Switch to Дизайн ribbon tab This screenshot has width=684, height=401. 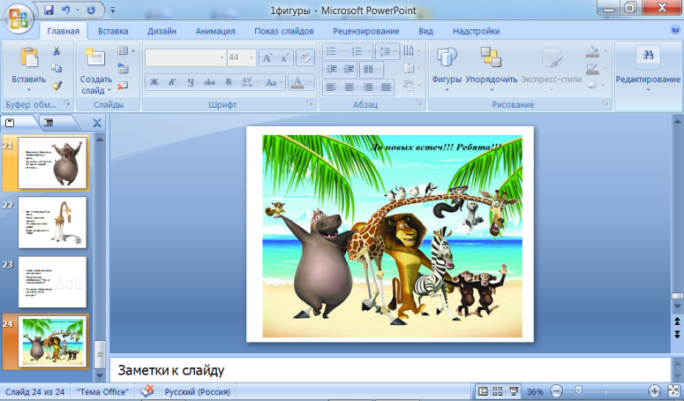(162, 31)
